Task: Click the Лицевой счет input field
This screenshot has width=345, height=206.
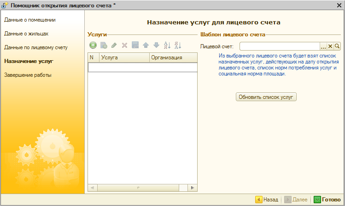Action: 279,46
